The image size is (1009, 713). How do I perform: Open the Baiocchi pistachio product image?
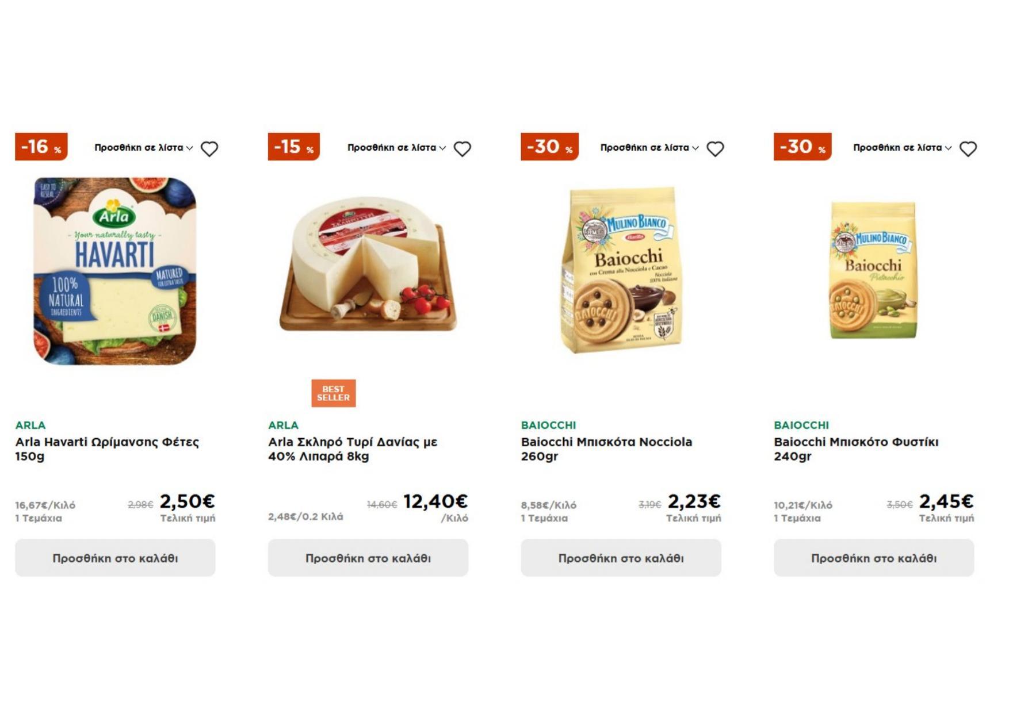(873, 270)
